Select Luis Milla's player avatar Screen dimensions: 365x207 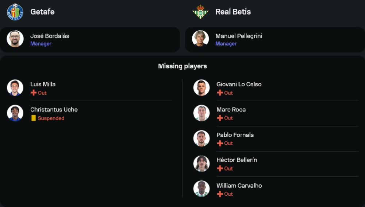[x=15, y=88]
